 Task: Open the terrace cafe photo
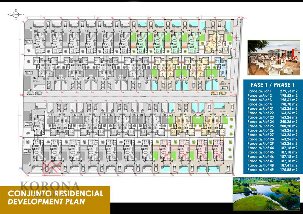274,58
